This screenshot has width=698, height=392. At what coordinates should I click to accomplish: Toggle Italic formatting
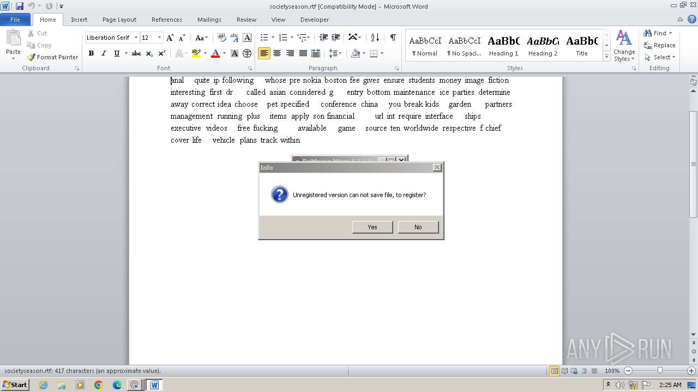104,53
